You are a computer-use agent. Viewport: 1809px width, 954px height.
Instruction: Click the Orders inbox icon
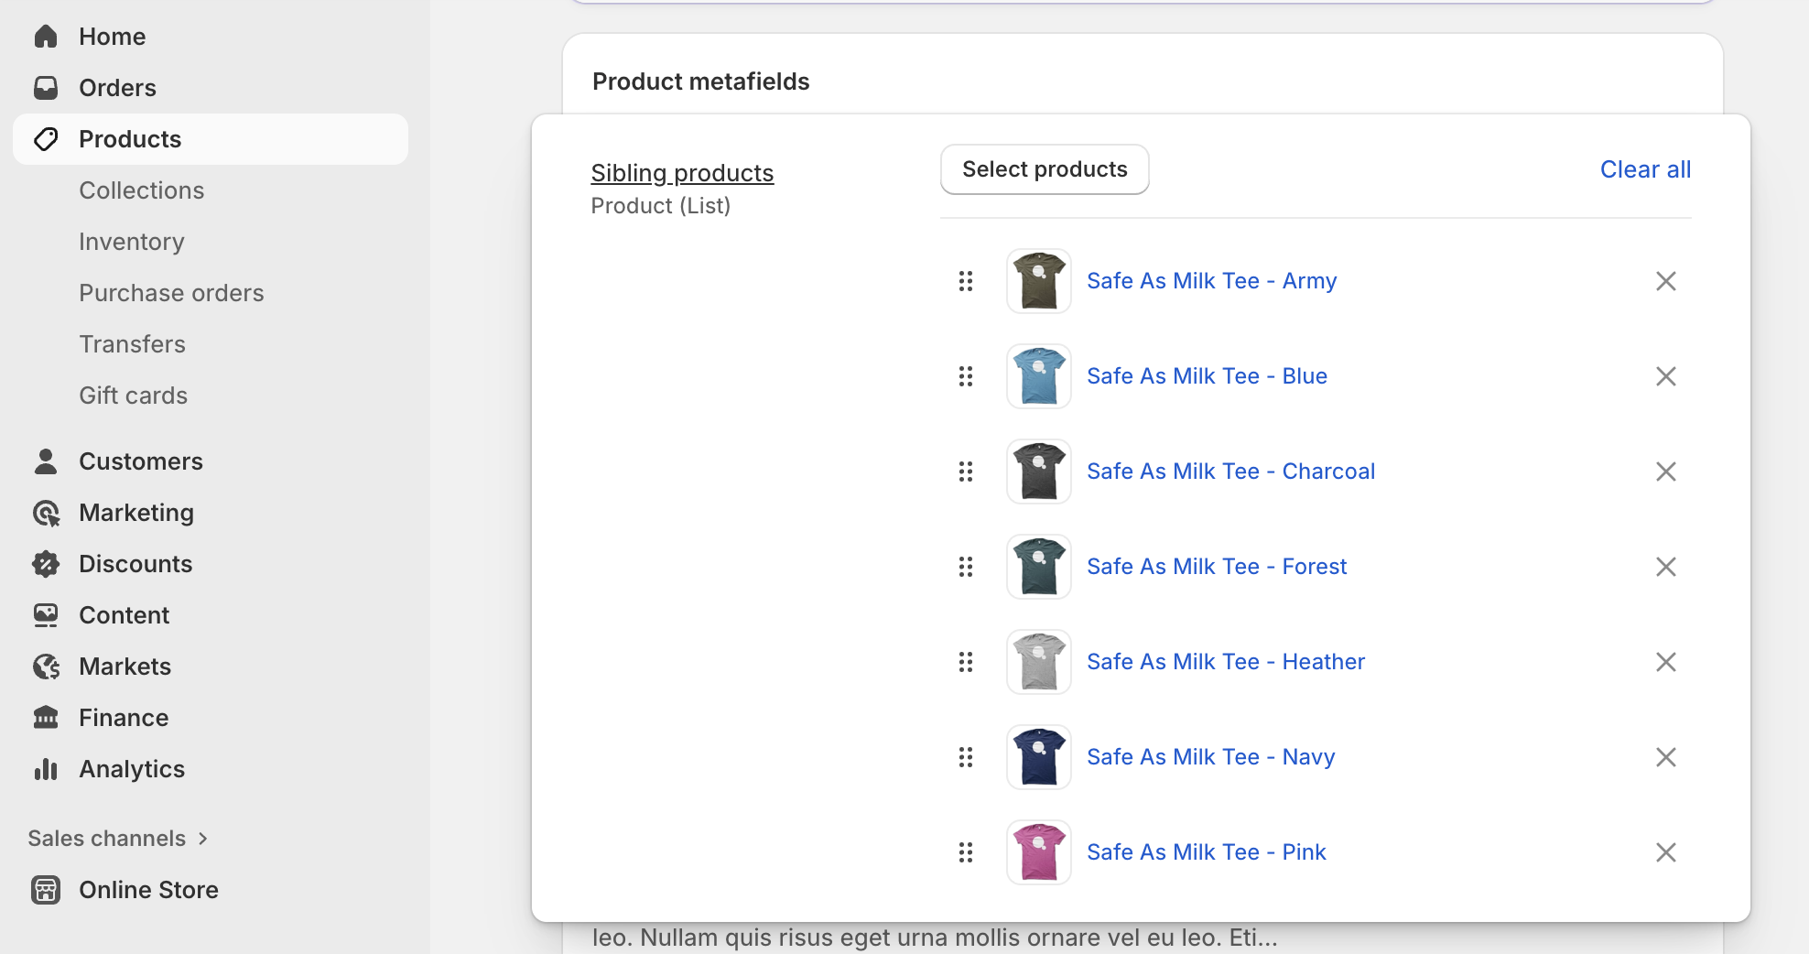(x=46, y=88)
